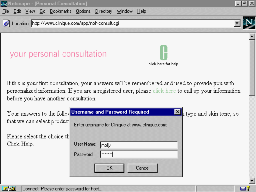Open the Directory menu
This screenshot has height=192, width=256.
(x=104, y=11)
